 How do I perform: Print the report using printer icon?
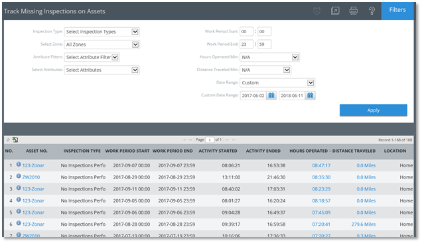(x=354, y=11)
